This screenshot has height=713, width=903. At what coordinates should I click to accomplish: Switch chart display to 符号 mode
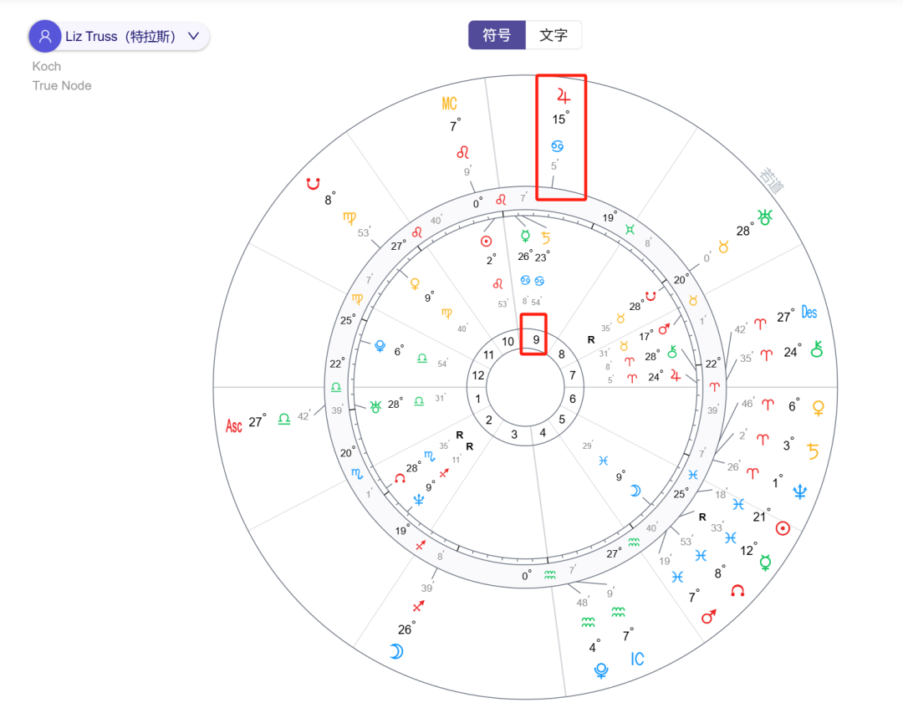[497, 35]
